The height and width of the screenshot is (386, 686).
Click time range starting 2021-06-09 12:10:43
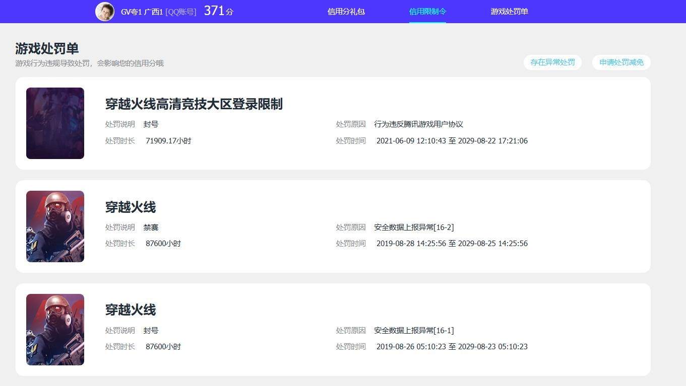click(452, 141)
